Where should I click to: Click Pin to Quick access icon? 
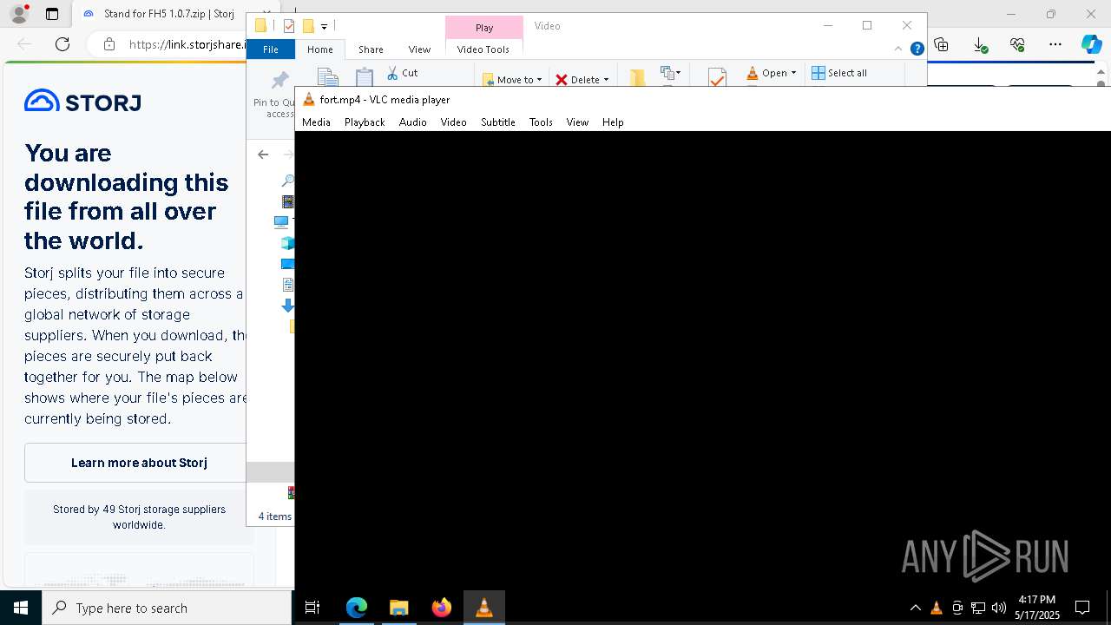pyautogui.click(x=279, y=80)
